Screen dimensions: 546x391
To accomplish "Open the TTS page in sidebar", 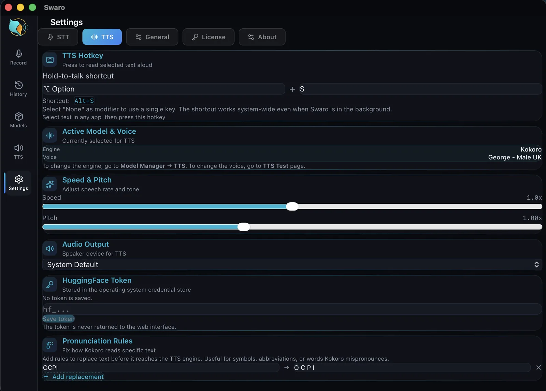I will point(18,151).
